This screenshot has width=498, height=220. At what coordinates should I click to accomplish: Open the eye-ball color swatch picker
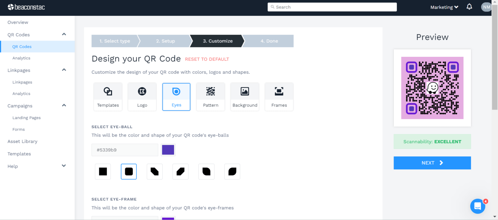(168, 150)
